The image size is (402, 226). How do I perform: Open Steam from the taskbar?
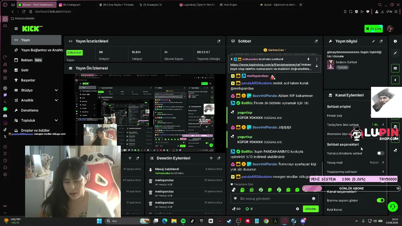[229, 221]
